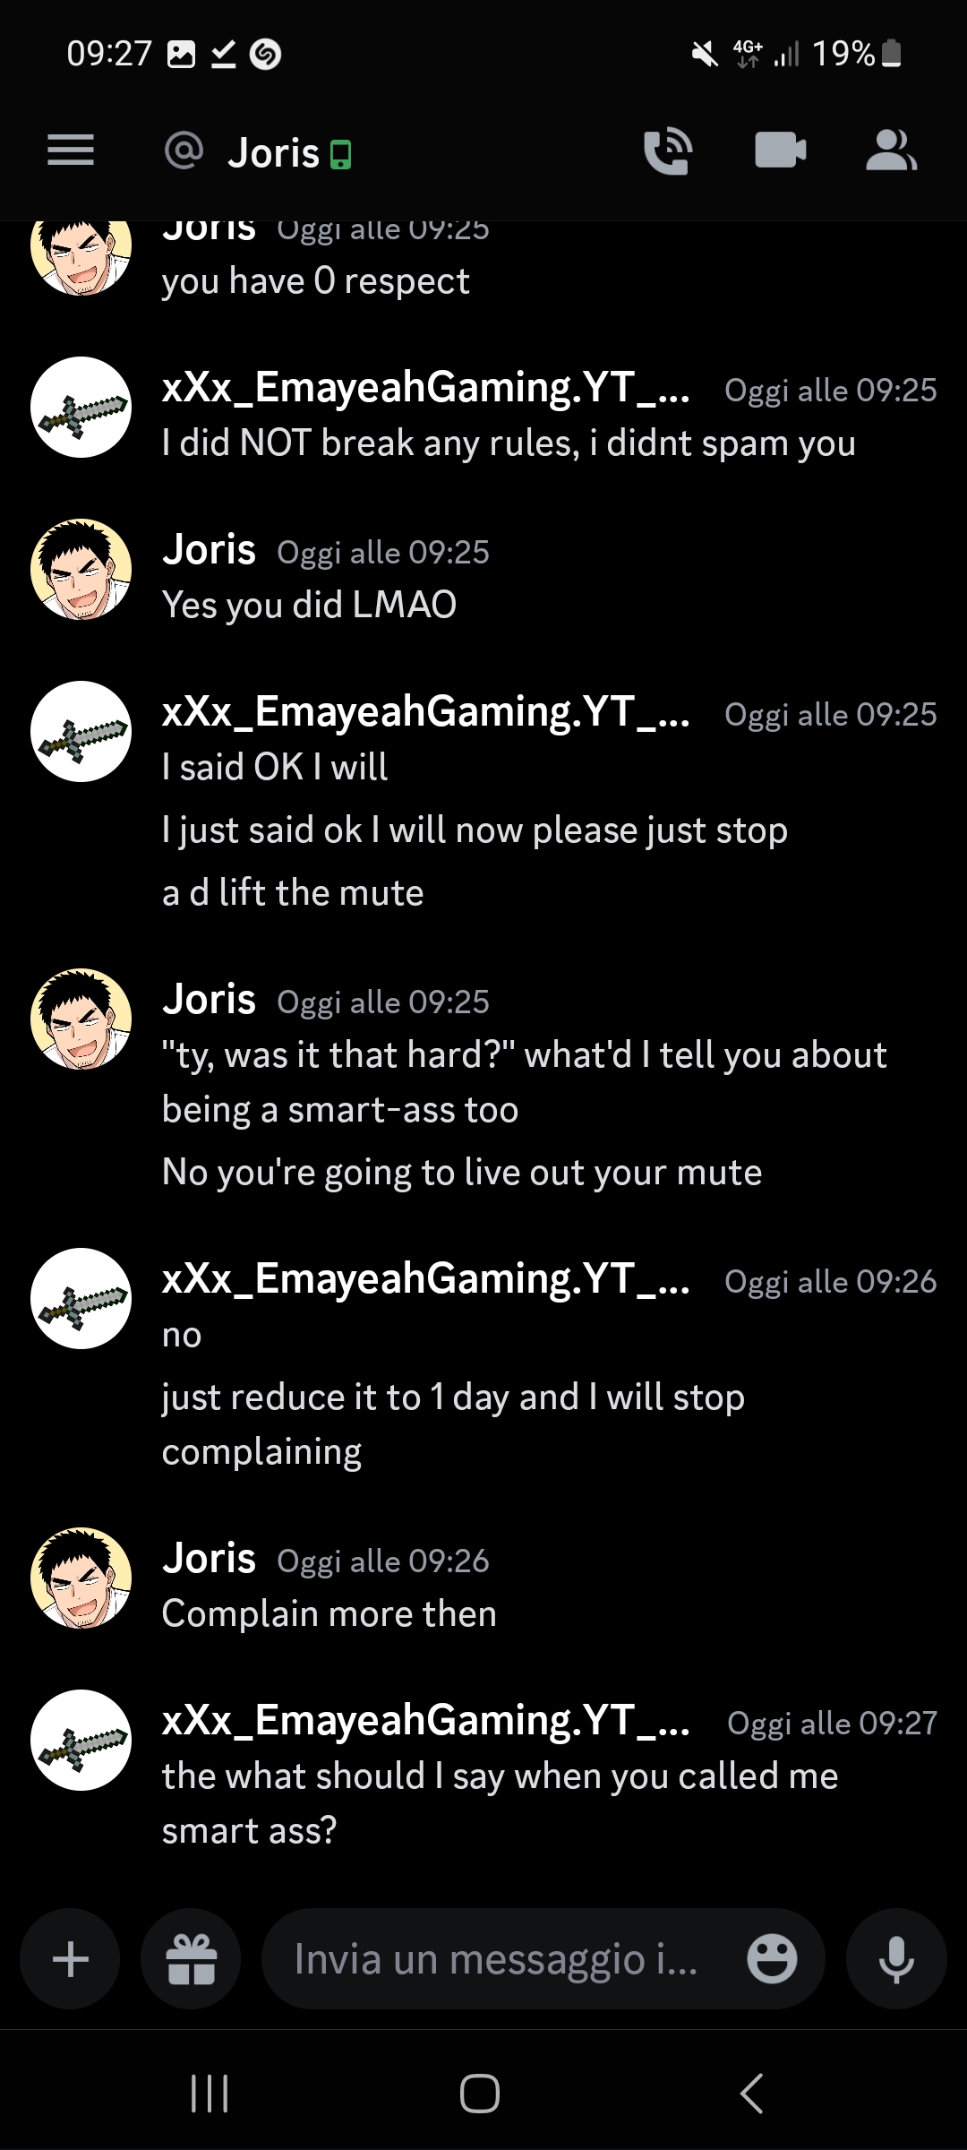
Task: Select the message 'Complain more then'
Action: click(328, 1612)
